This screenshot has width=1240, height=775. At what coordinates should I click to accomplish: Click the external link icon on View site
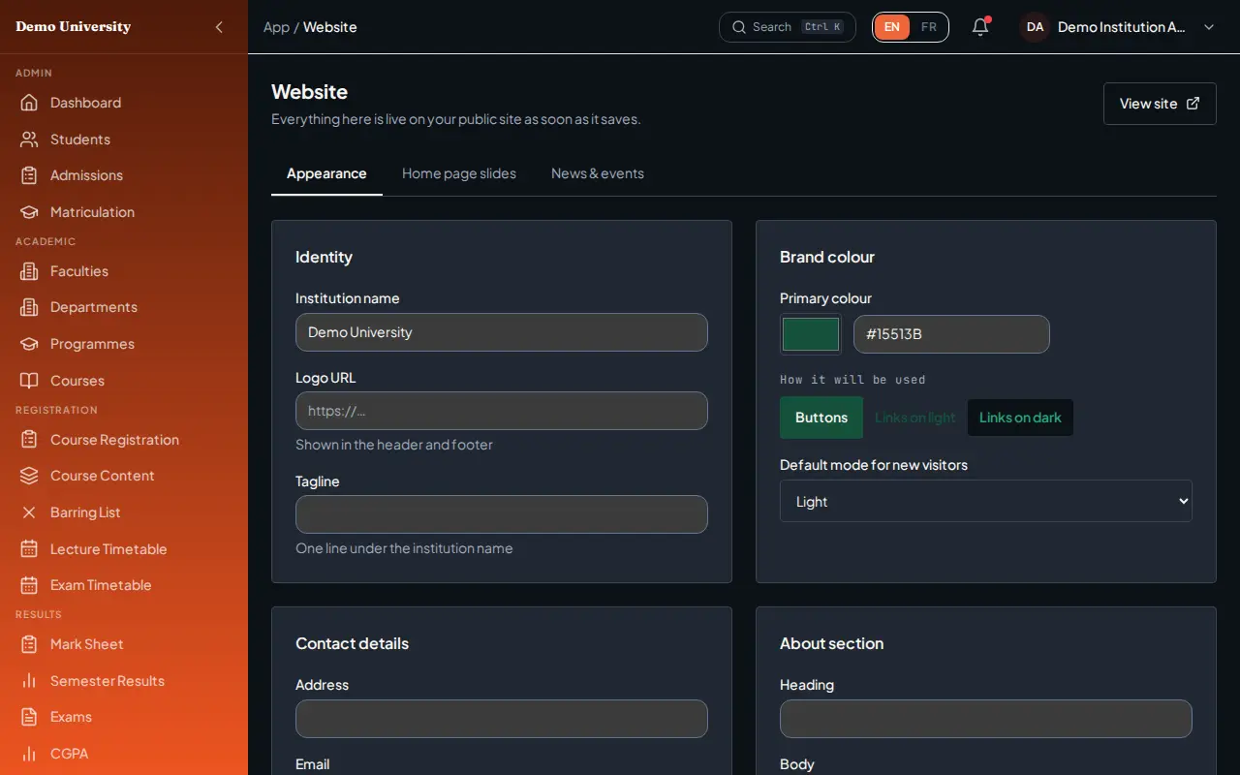coord(1193,104)
